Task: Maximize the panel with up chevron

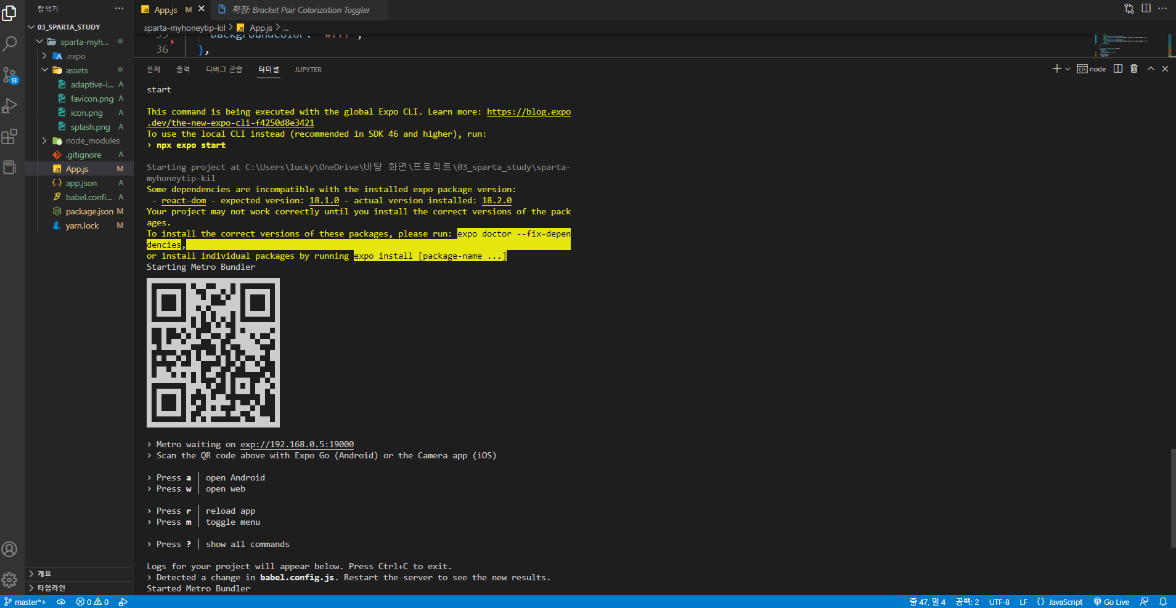Action: (x=1151, y=69)
